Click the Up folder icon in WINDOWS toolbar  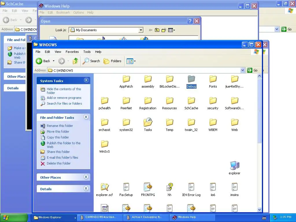75,61
